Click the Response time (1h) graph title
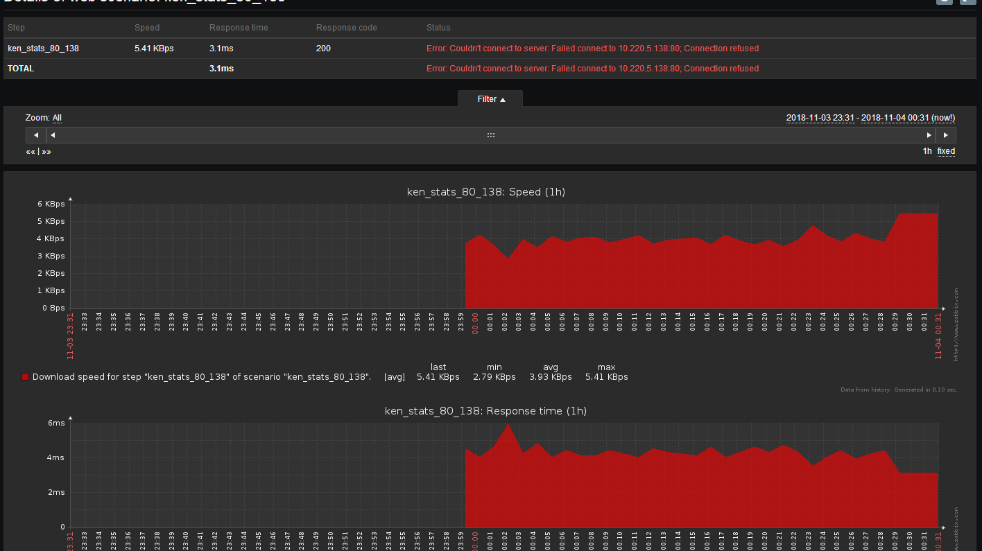Image resolution: width=982 pixels, height=551 pixels. click(486, 411)
